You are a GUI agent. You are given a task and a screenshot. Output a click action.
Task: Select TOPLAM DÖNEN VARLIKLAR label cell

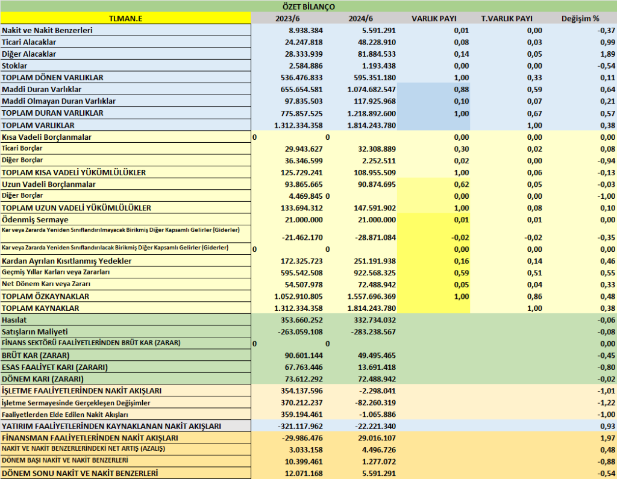pyautogui.click(x=125, y=78)
